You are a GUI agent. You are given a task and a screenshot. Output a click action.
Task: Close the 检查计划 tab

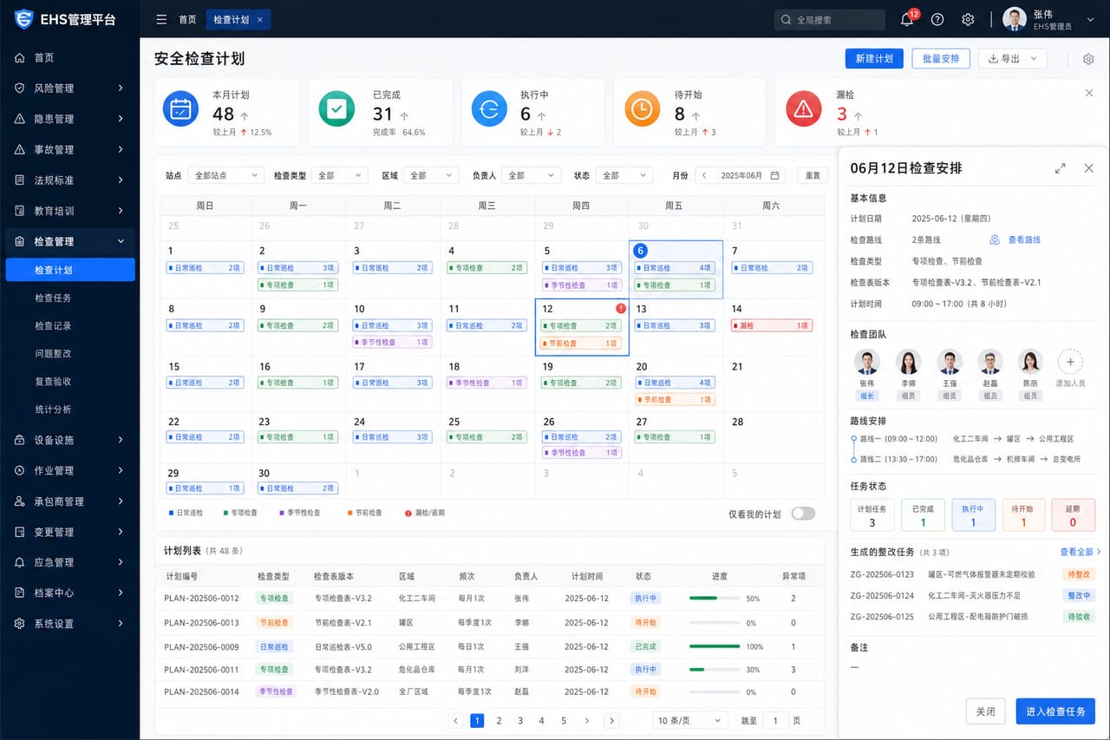(260, 19)
